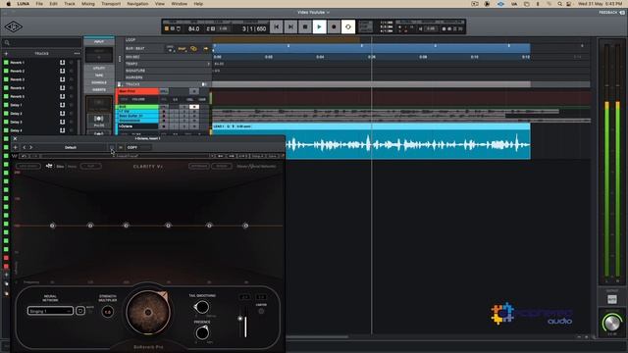The height and width of the screenshot is (353, 628).
Task: Select the green track header below Main Print
Action: click(137, 107)
